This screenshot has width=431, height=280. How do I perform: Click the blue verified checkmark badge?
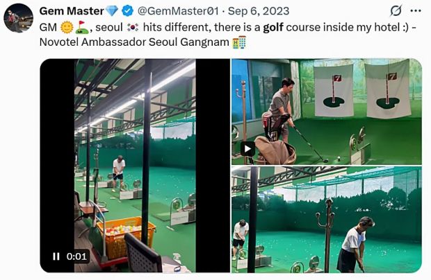pyautogui.click(x=127, y=11)
